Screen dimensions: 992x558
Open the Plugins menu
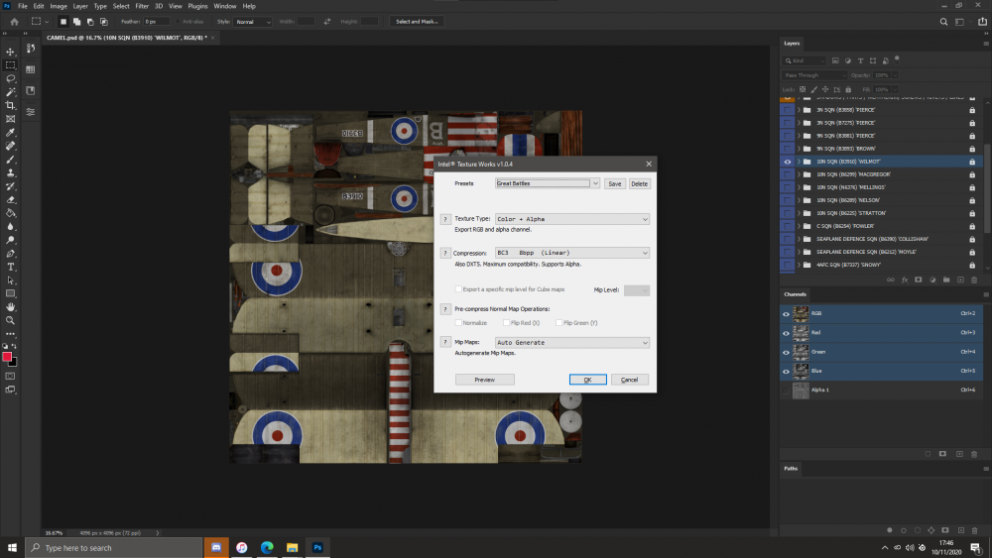[x=197, y=6]
